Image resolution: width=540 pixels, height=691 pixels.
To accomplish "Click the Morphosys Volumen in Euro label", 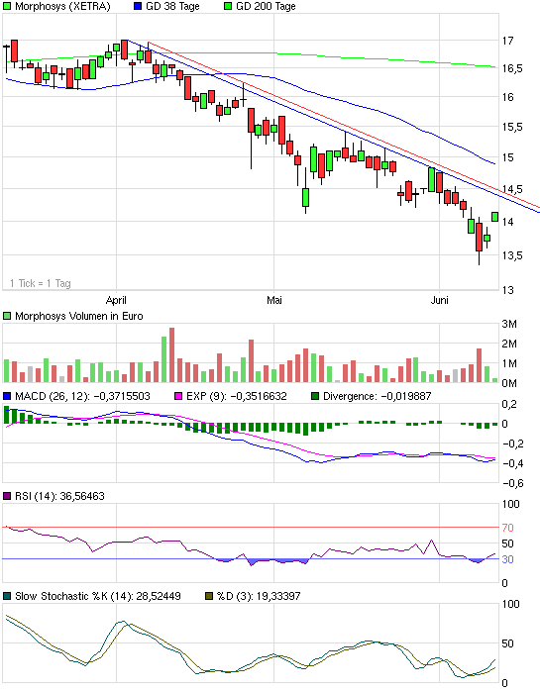I will (79, 316).
